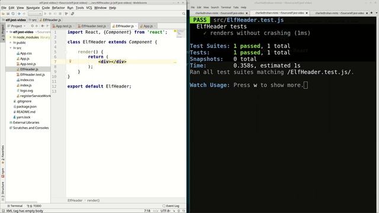Collapse the elf-jest-video root folder
379x213 pixels.
coord(7,32)
